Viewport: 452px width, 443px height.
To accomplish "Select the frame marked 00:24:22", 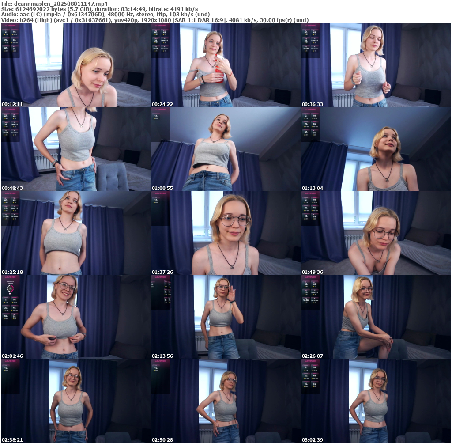I will tap(226, 65).
